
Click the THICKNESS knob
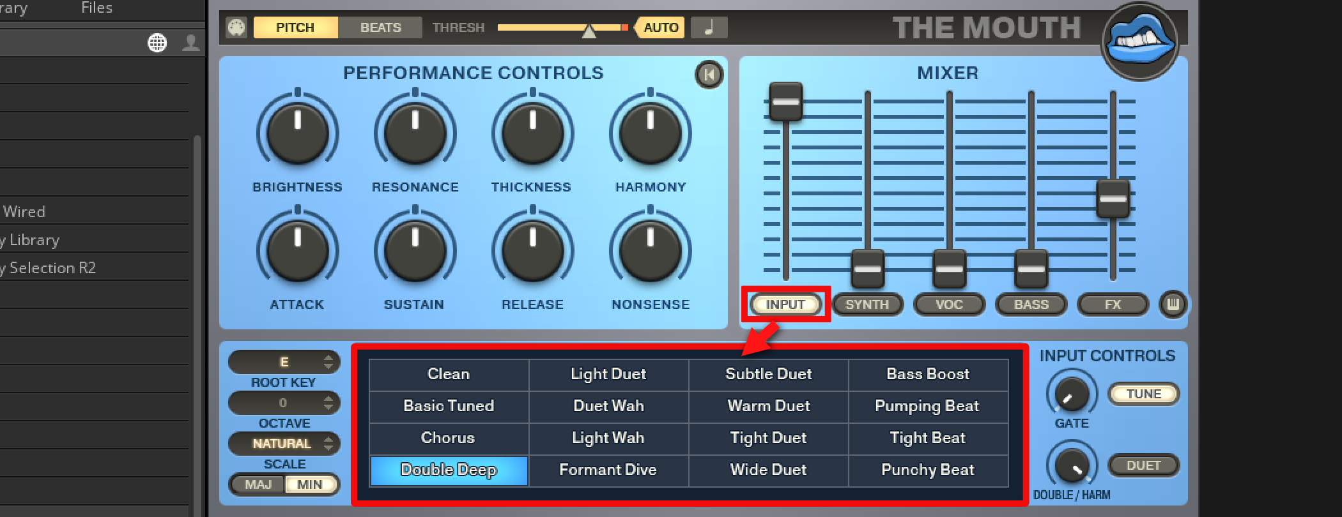(533, 133)
